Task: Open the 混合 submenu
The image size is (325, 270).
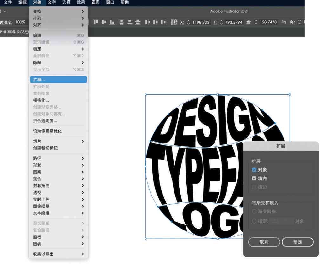Action: pos(58,179)
